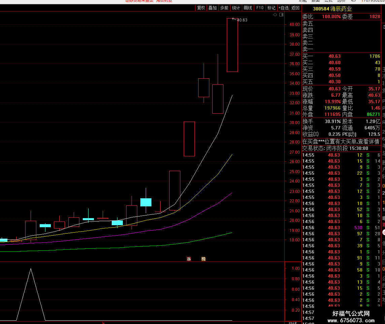Add stock via the +自选 button
This screenshot has height=324, width=385.
[x=283, y=8]
